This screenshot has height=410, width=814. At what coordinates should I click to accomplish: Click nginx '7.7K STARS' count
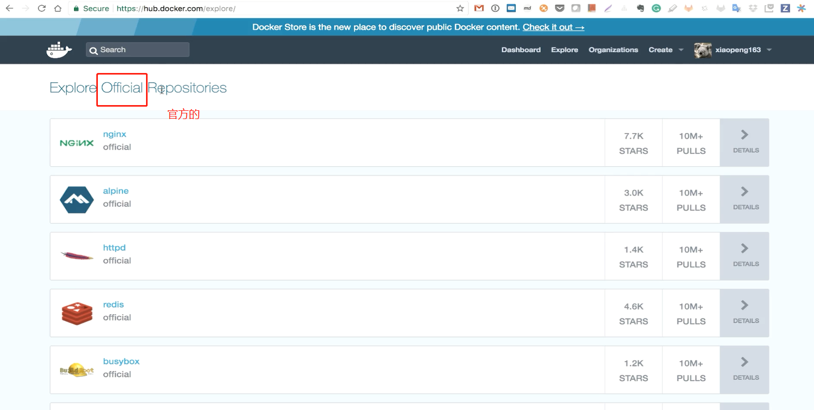tap(633, 143)
